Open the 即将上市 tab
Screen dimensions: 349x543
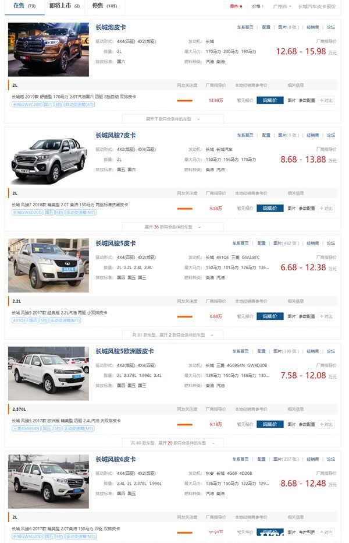(x=65, y=6)
